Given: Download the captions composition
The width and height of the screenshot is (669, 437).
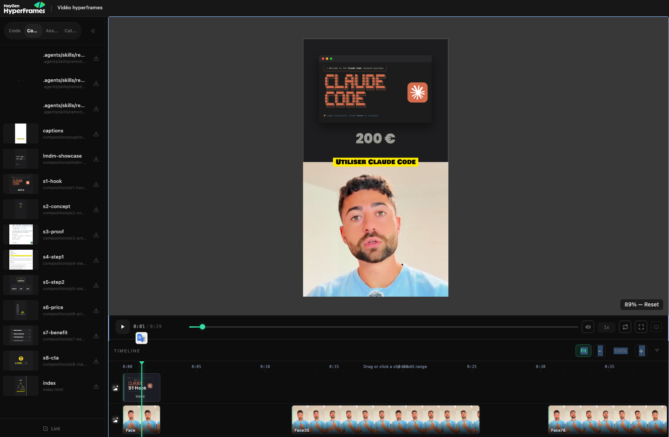Looking at the screenshot, I should [96, 134].
